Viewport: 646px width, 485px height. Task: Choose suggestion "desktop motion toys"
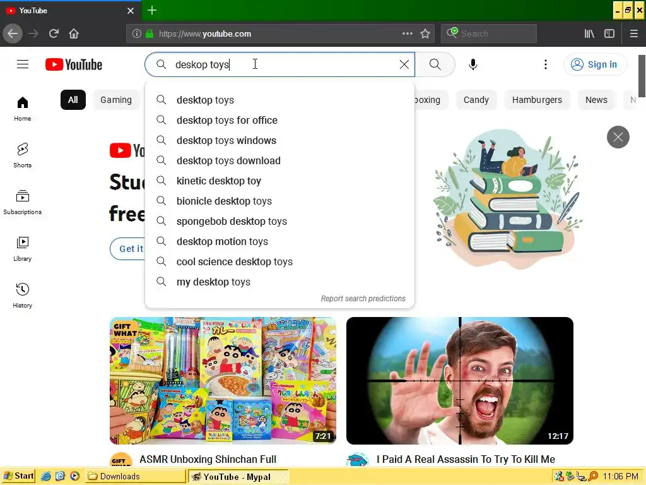point(279,241)
